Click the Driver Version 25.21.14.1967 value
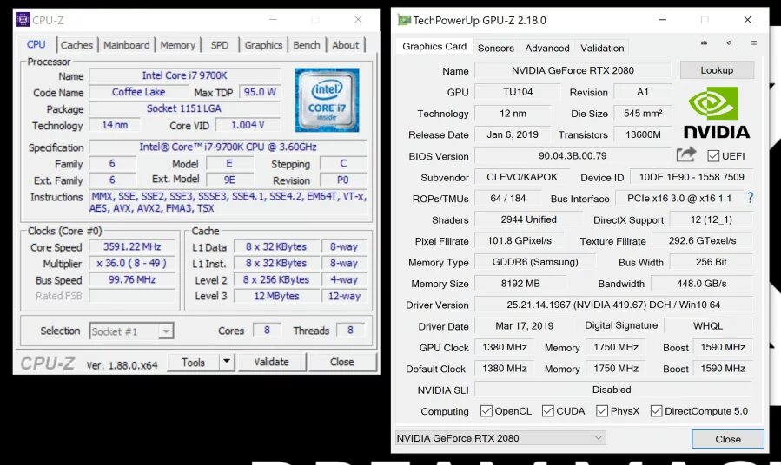The height and width of the screenshot is (465, 781). [613, 305]
